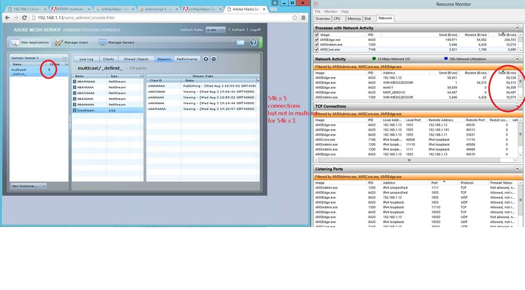Click the livestream film icon
The image size is (525, 290).
(x=75, y=110)
